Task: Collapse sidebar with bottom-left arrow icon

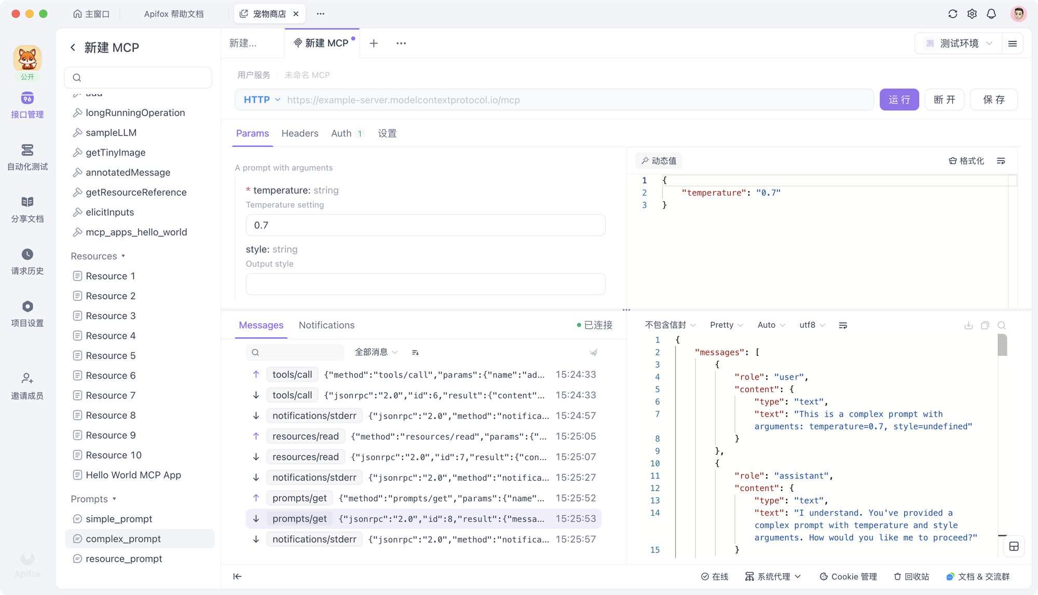Action: [x=237, y=576]
